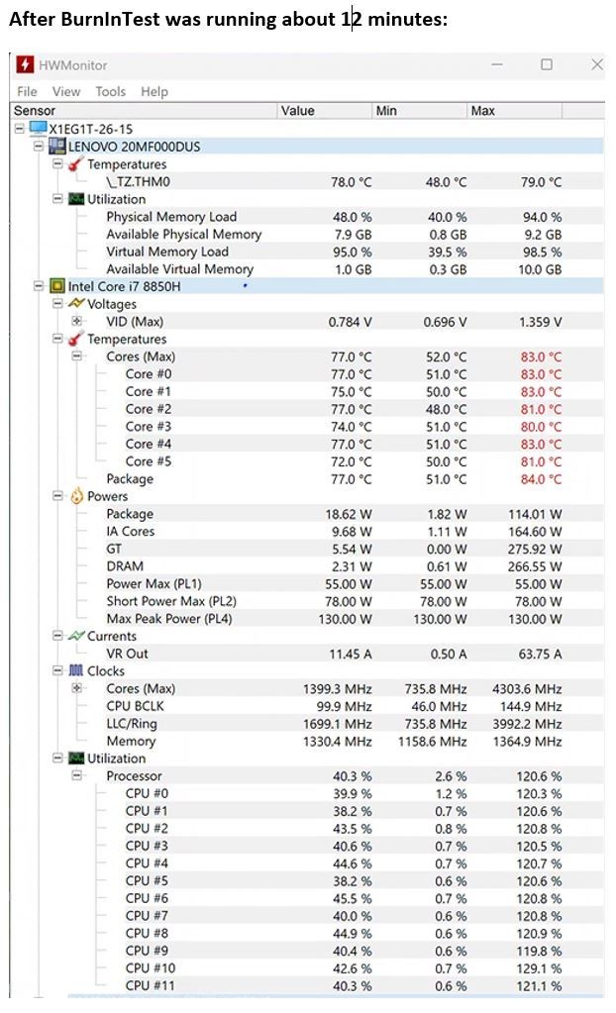This screenshot has width=616, height=1013.
Task: Click the Powers flame icon
Action: coord(77,495)
